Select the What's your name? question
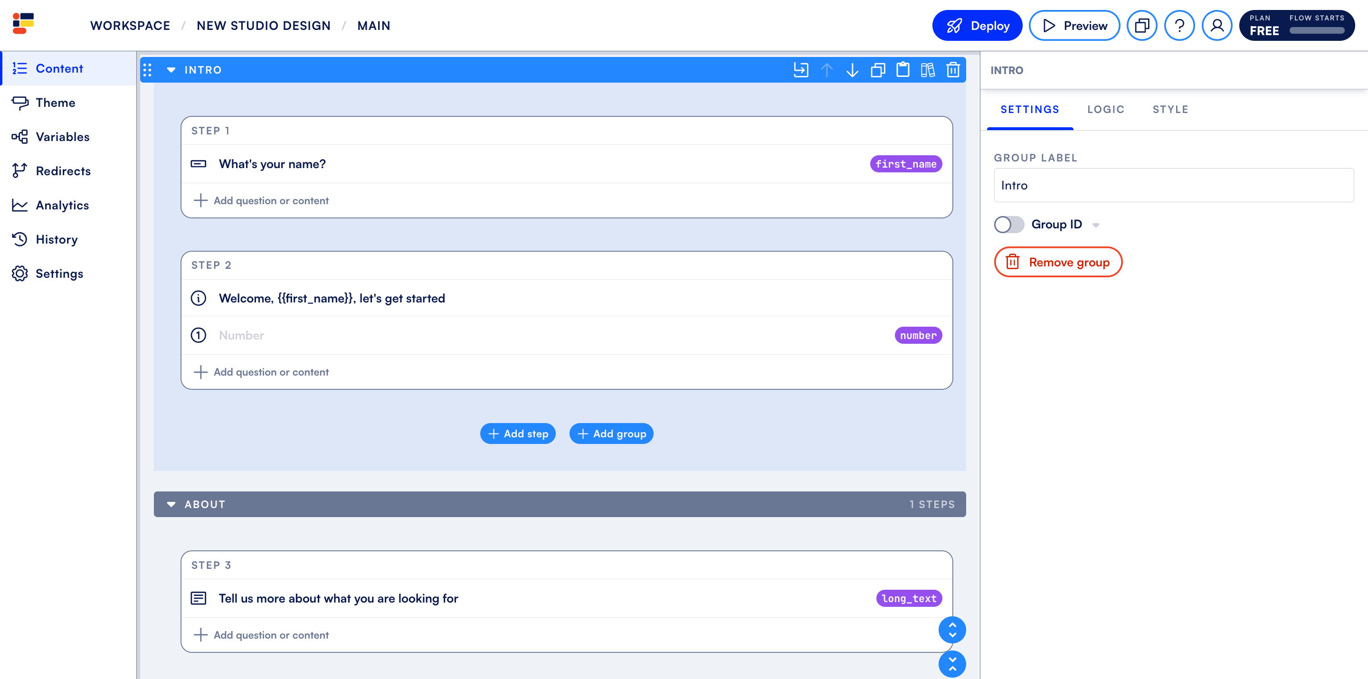 [567, 164]
